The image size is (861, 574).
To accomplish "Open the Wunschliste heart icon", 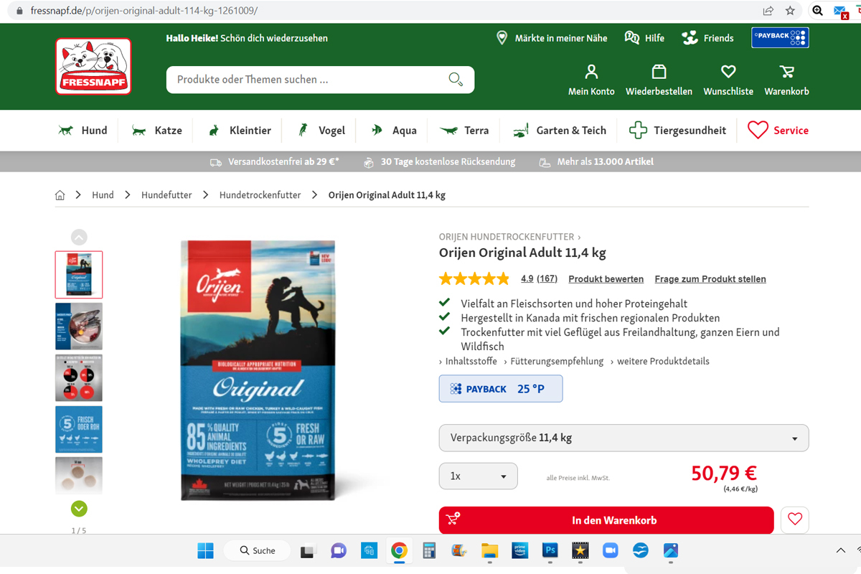I will [x=728, y=80].
